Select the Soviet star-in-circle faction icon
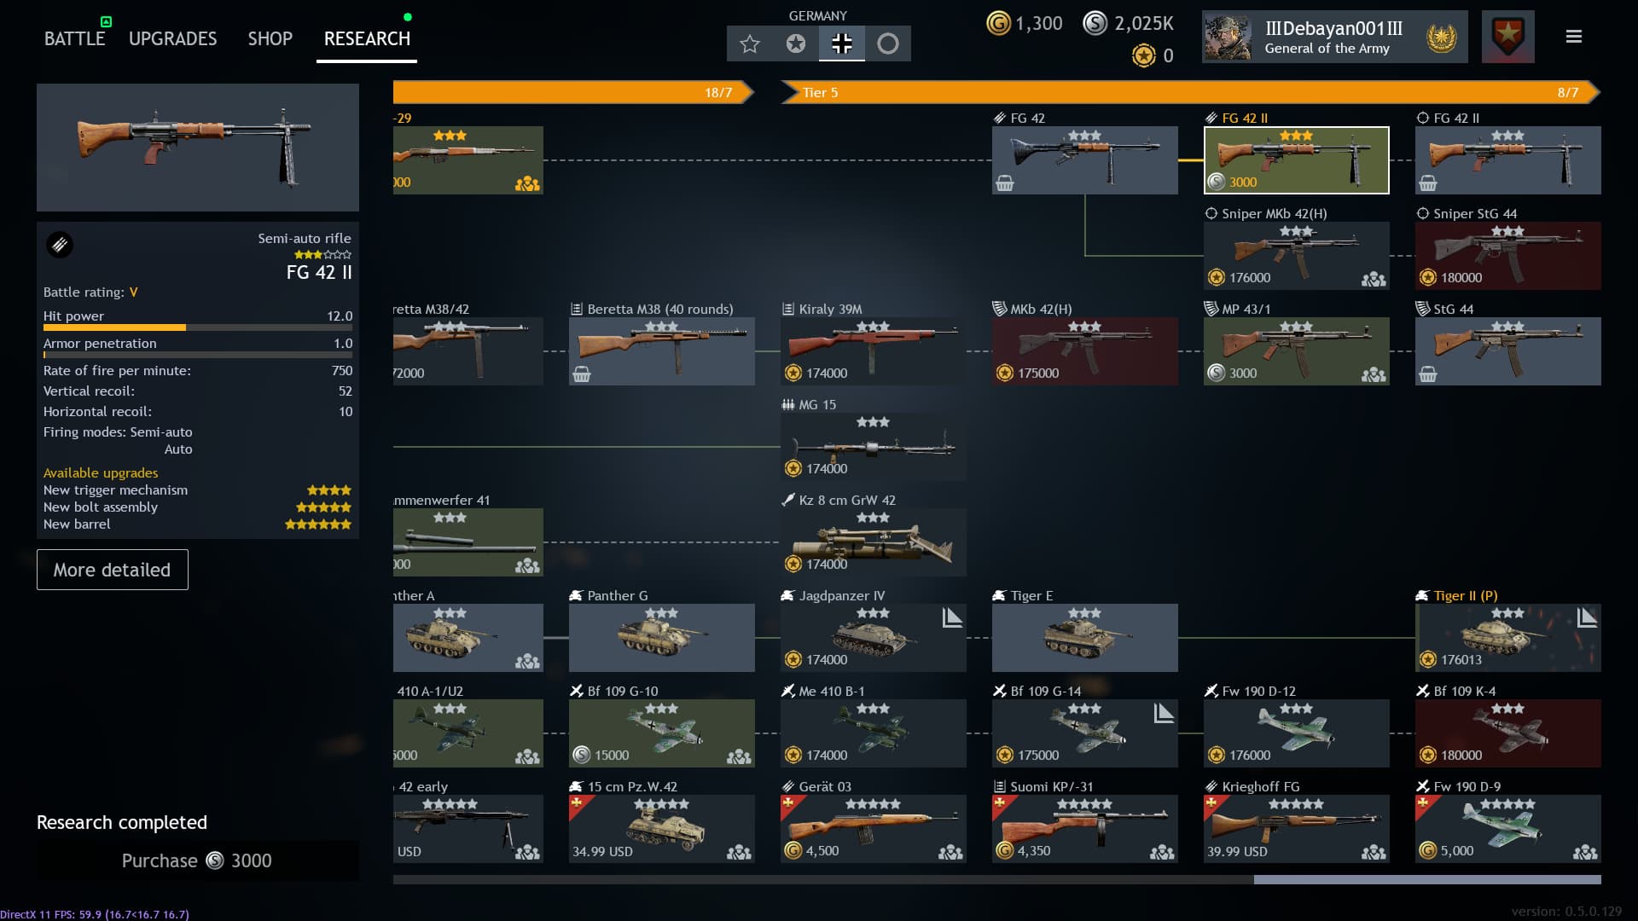 tap(796, 43)
